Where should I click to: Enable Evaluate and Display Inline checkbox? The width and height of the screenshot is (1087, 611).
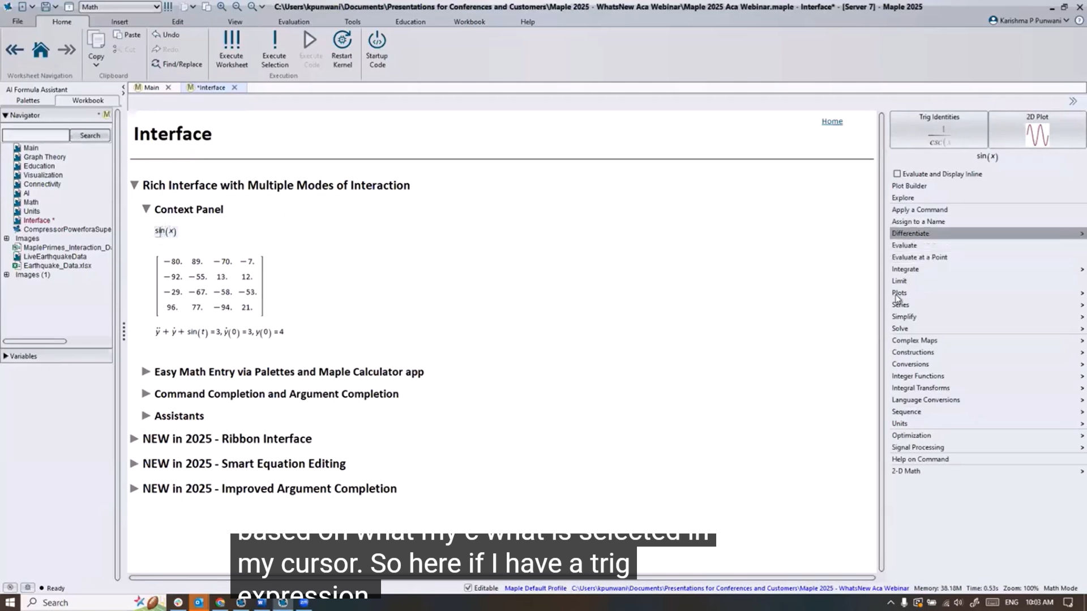click(x=897, y=174)
